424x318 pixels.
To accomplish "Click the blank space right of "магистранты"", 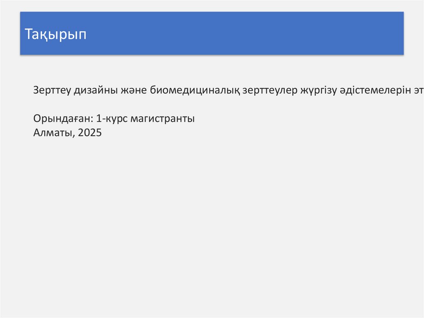I will tap(269, 119).
